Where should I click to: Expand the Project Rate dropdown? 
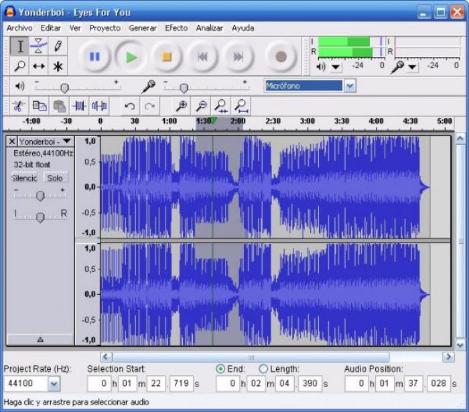click(54, 384)
